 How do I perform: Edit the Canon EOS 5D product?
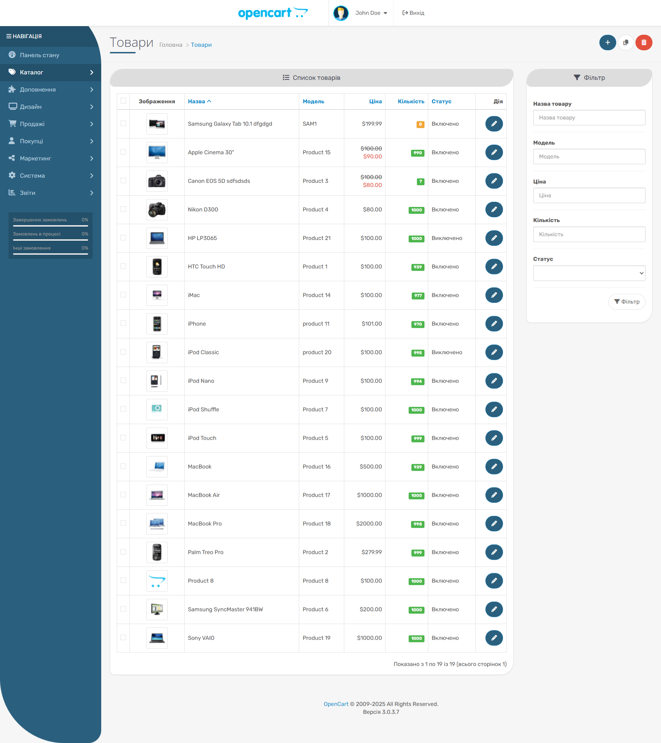pyautogui.click(x=494, y=181)
